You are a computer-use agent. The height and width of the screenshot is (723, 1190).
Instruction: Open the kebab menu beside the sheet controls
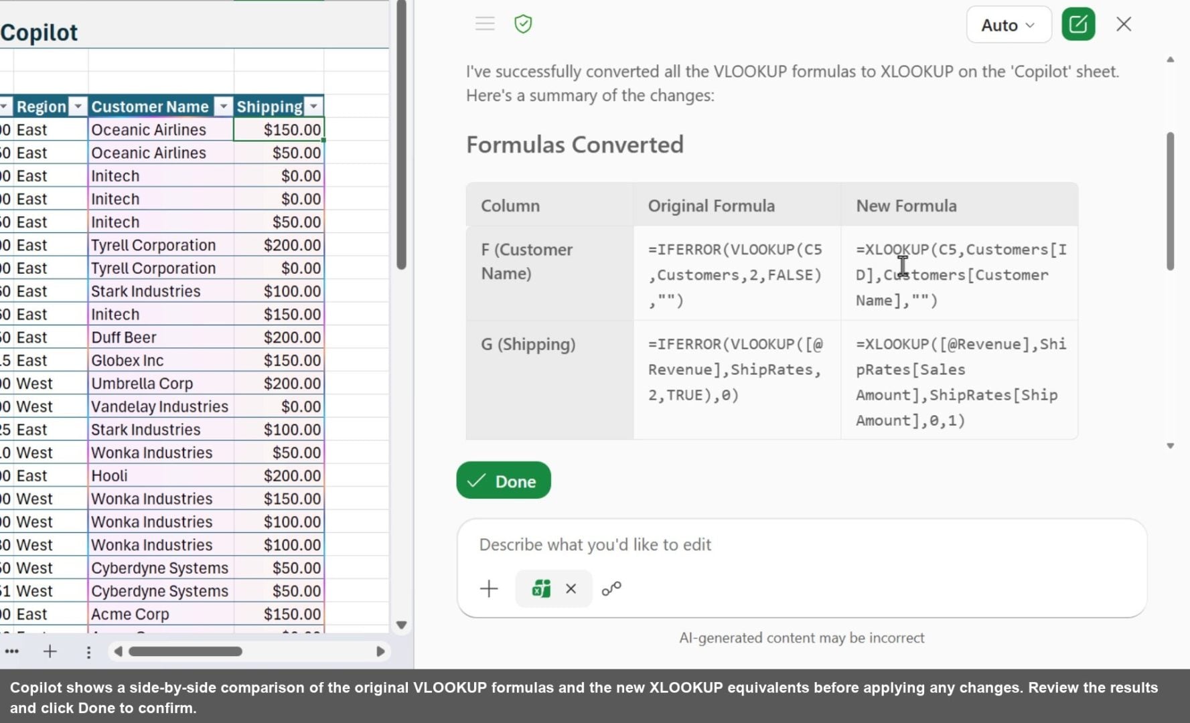click(88, 652)
